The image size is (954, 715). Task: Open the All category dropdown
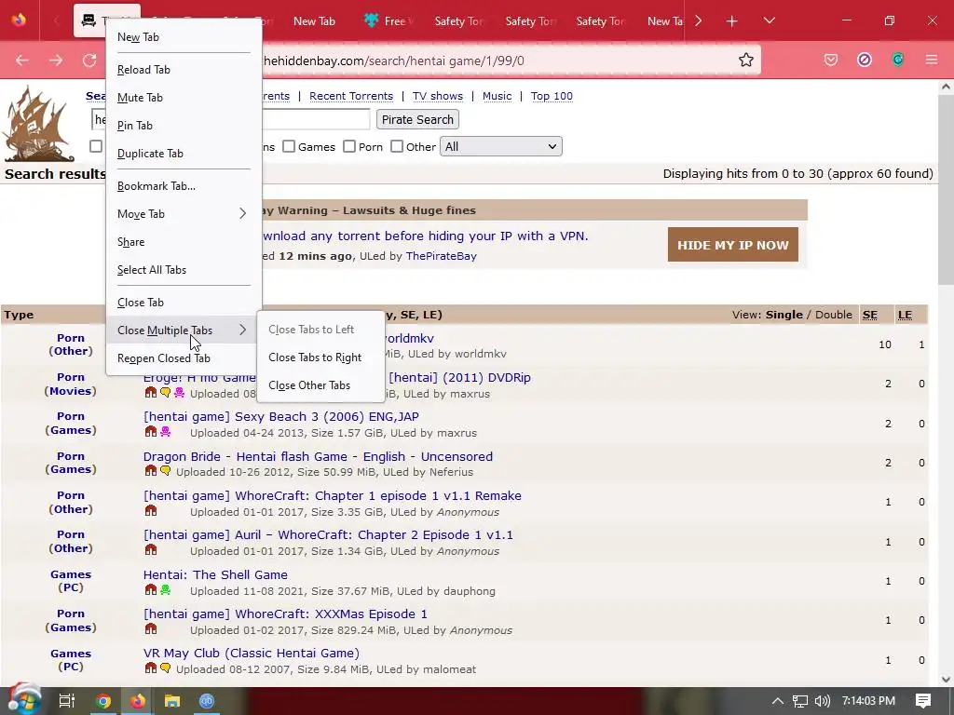[500, 146]
